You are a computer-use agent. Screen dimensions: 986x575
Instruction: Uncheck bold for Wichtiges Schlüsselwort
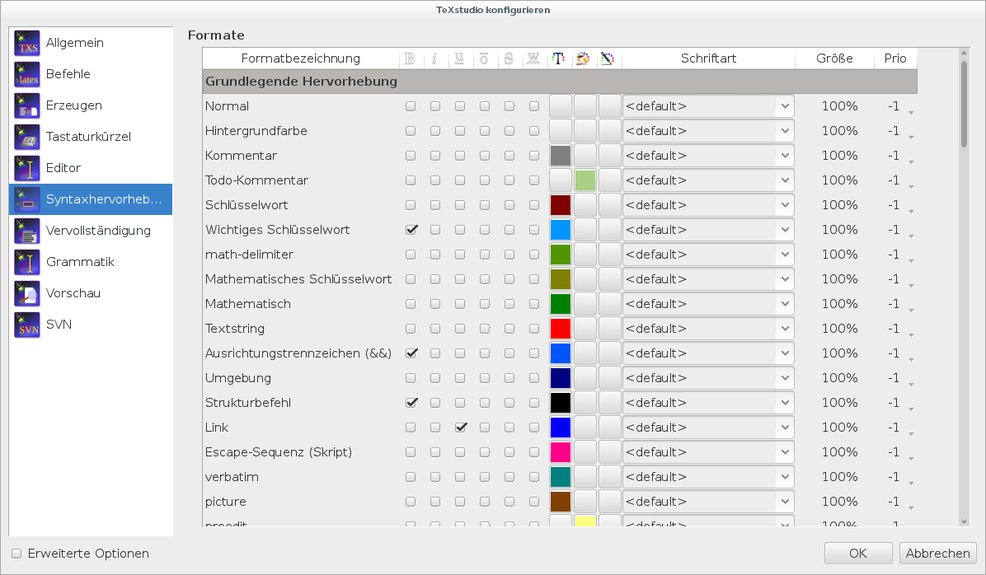pos(411,230)
